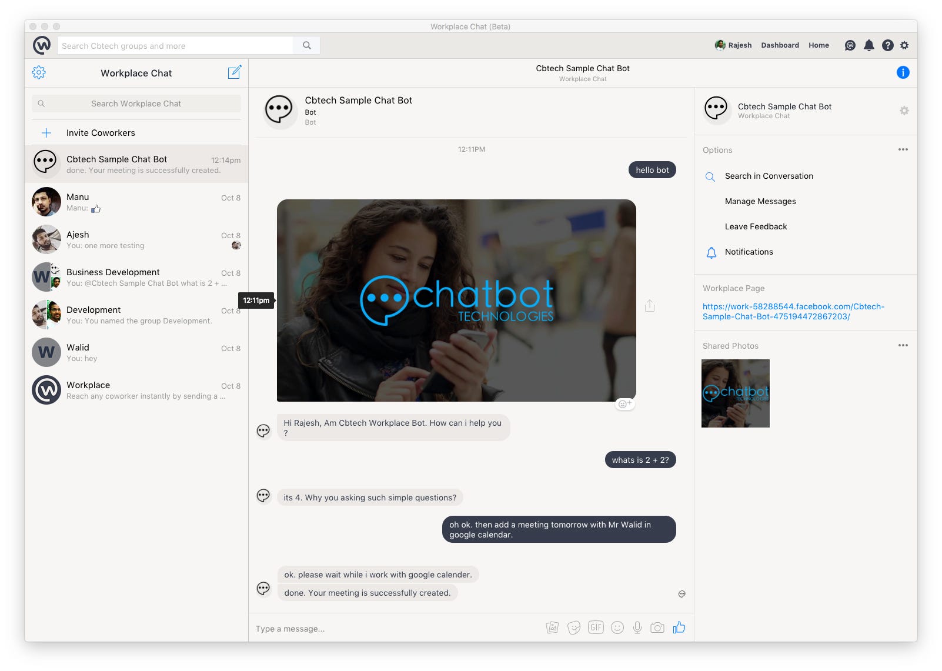Open Rajesh's profile in the top bar
This screenshot has height=671, width=942.
tap(733, 45)
